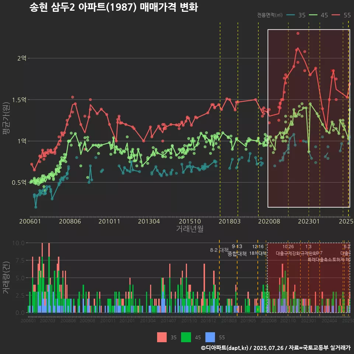This screenshot has width=354, height=354.
Task: Click the 2.5 volume axis label
Action: (20, 295)
